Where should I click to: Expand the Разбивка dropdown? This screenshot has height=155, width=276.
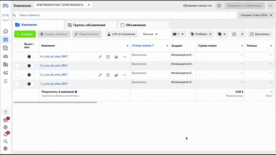click(201, 34)
